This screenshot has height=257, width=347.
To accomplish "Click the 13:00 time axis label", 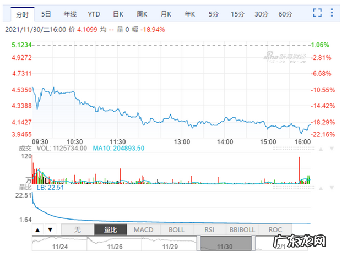I will pos(182,142).
